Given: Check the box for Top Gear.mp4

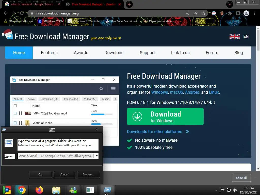Looking at the screenshot, I should pos(15,113).
